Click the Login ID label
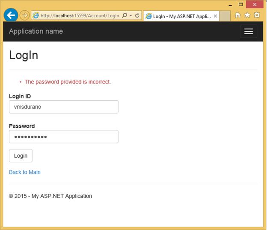 (x=20, y=96)
